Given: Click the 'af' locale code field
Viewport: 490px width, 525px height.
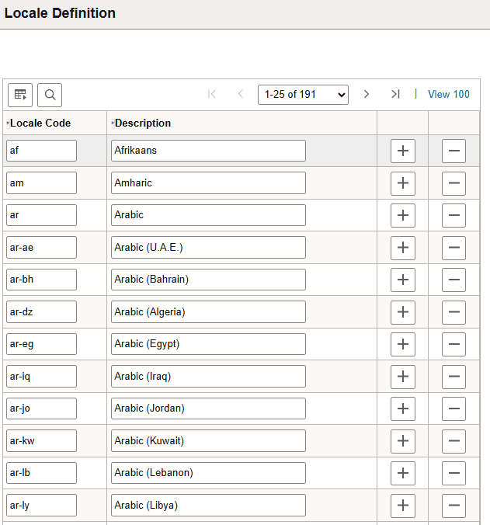Looking at the screenshot, I should tap(41, 151).
